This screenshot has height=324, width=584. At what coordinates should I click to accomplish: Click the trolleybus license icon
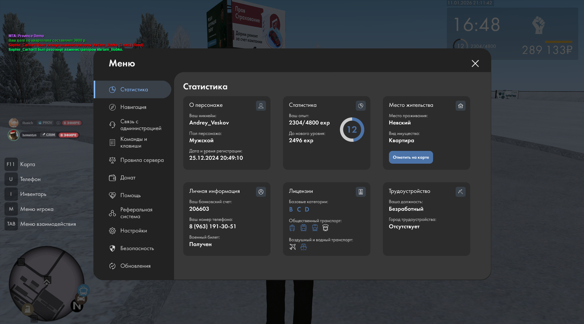(x=292, y=228)
